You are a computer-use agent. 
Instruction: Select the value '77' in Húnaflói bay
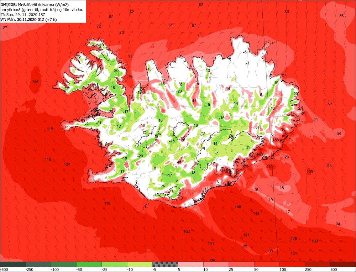point(130,57)
